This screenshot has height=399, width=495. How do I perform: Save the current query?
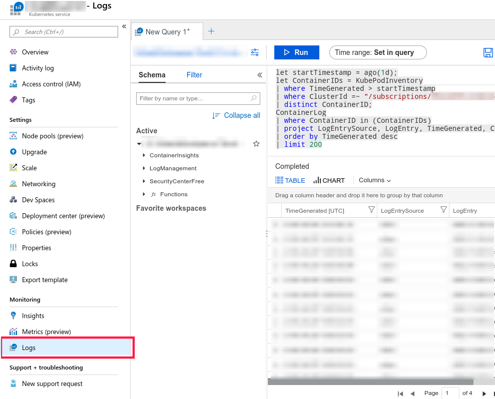[488, 52]
